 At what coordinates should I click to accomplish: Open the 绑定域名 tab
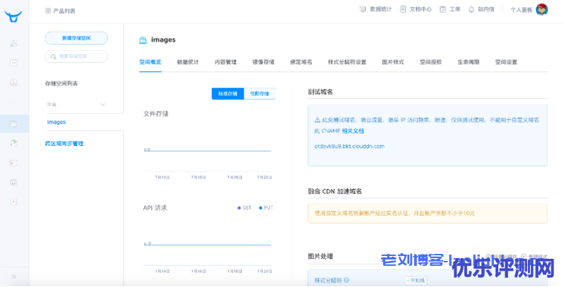[300, 62]
